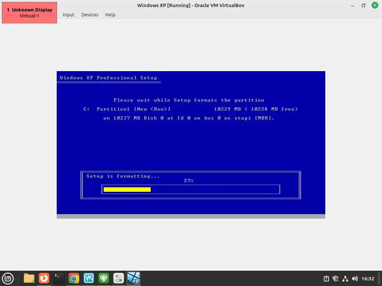Open the orange Firefox icon in taskbar
Screen dimensions: 382x286
44,278
